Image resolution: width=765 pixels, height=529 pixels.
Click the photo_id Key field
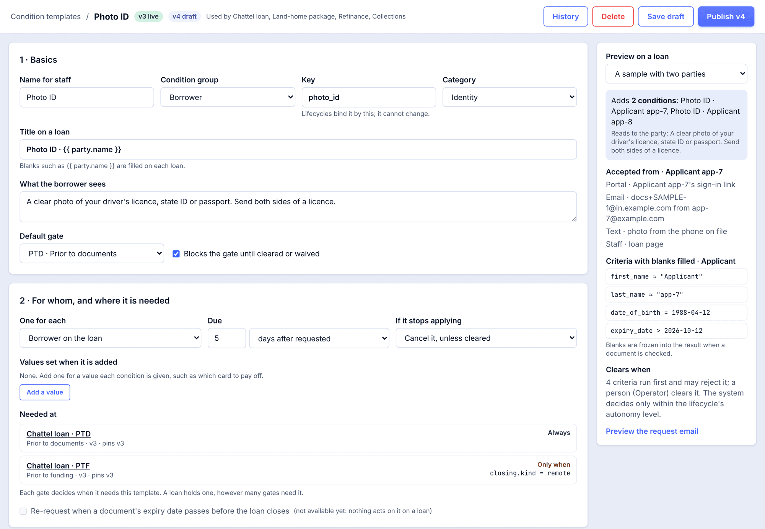[x=369, y=97]
